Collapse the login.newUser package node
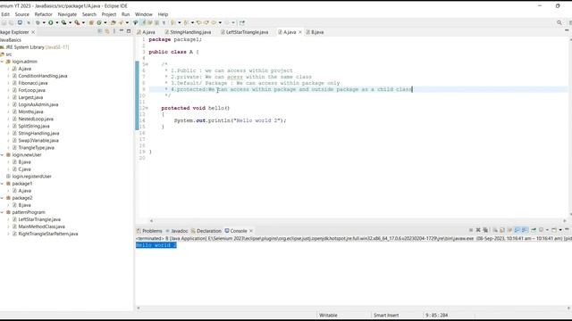 [2, 154]
